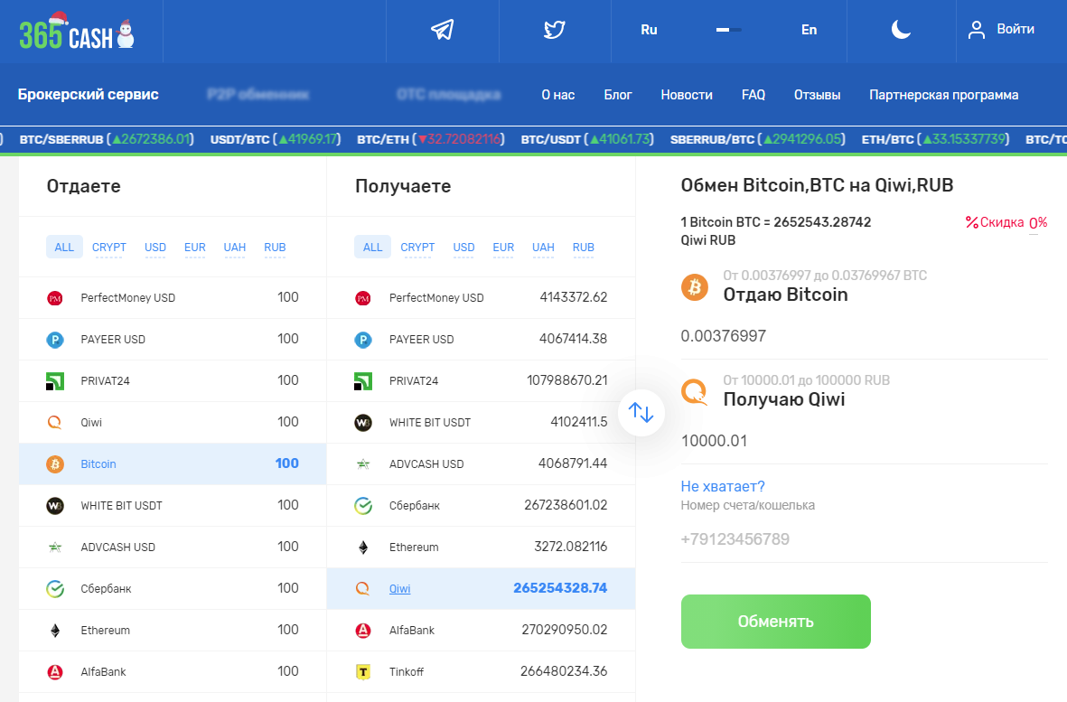Click the wallet number field +79123456789
Viewport: 1067px width, 702px height.
tap(865, 539)
